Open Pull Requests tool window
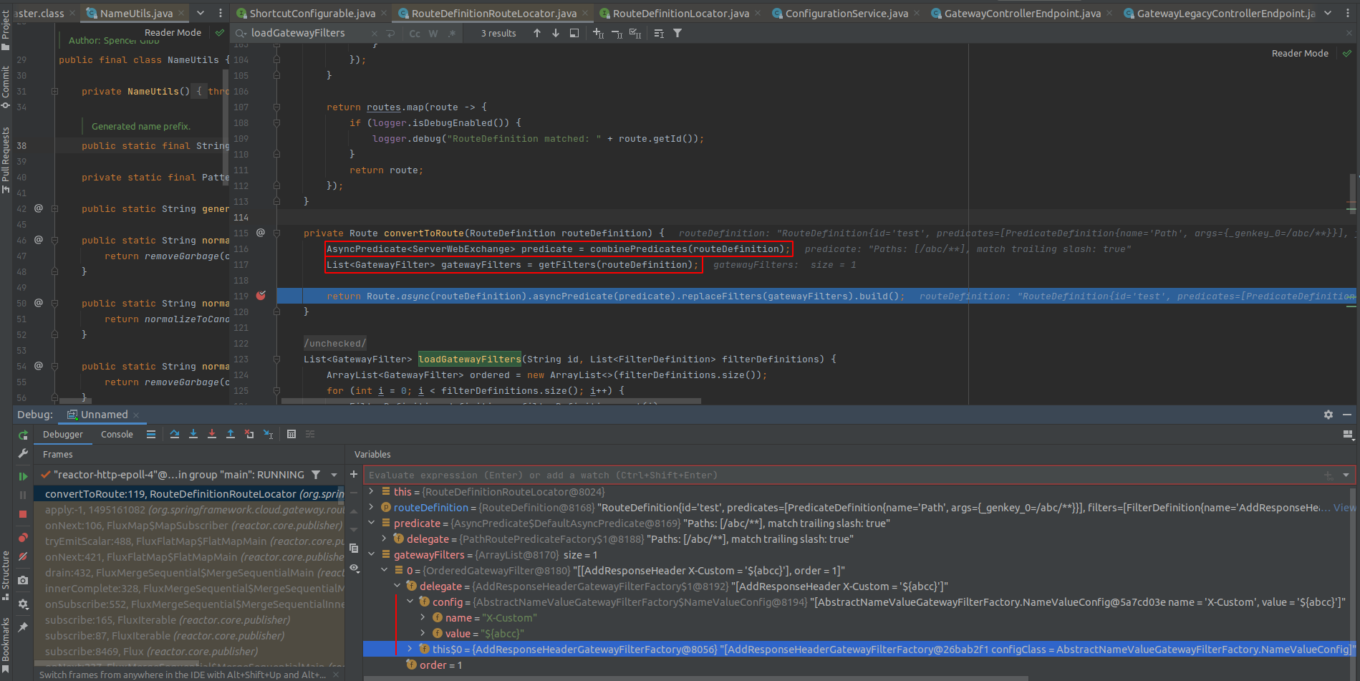The image size is (1360, 681). tap(6, 160)
